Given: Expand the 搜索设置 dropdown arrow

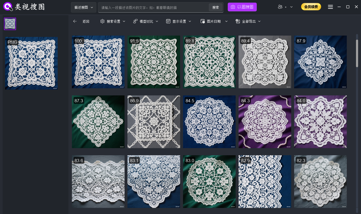Looking at the screenshot, I should click(x=124, y=21).
